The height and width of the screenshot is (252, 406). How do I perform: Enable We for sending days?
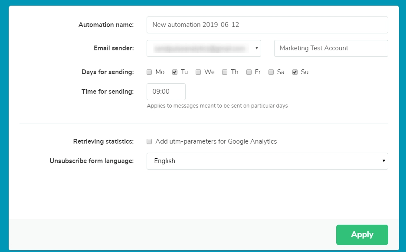(x=198, y=72)
